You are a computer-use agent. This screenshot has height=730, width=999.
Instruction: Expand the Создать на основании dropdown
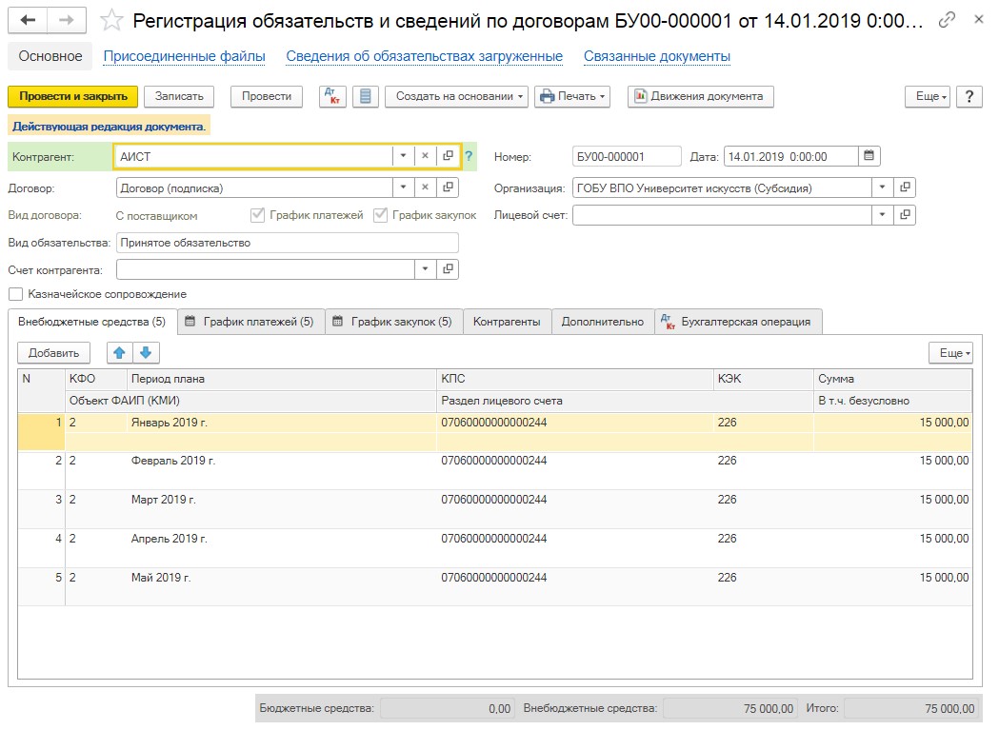tap(461, 96)
